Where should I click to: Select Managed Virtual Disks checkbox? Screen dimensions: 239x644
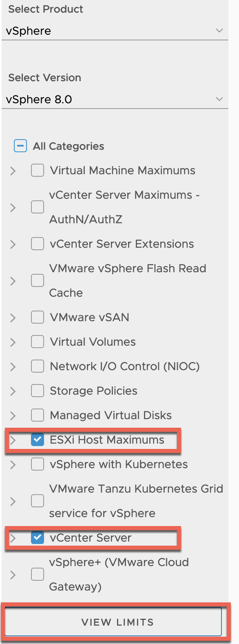pos(37,415)
